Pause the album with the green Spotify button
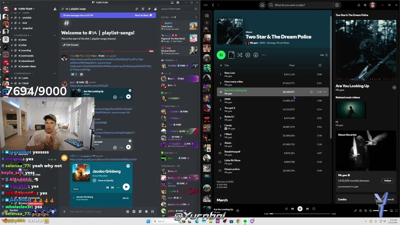The height and width of the screenshot is (225, 400). pyautogui.click(x=221, y=55)
